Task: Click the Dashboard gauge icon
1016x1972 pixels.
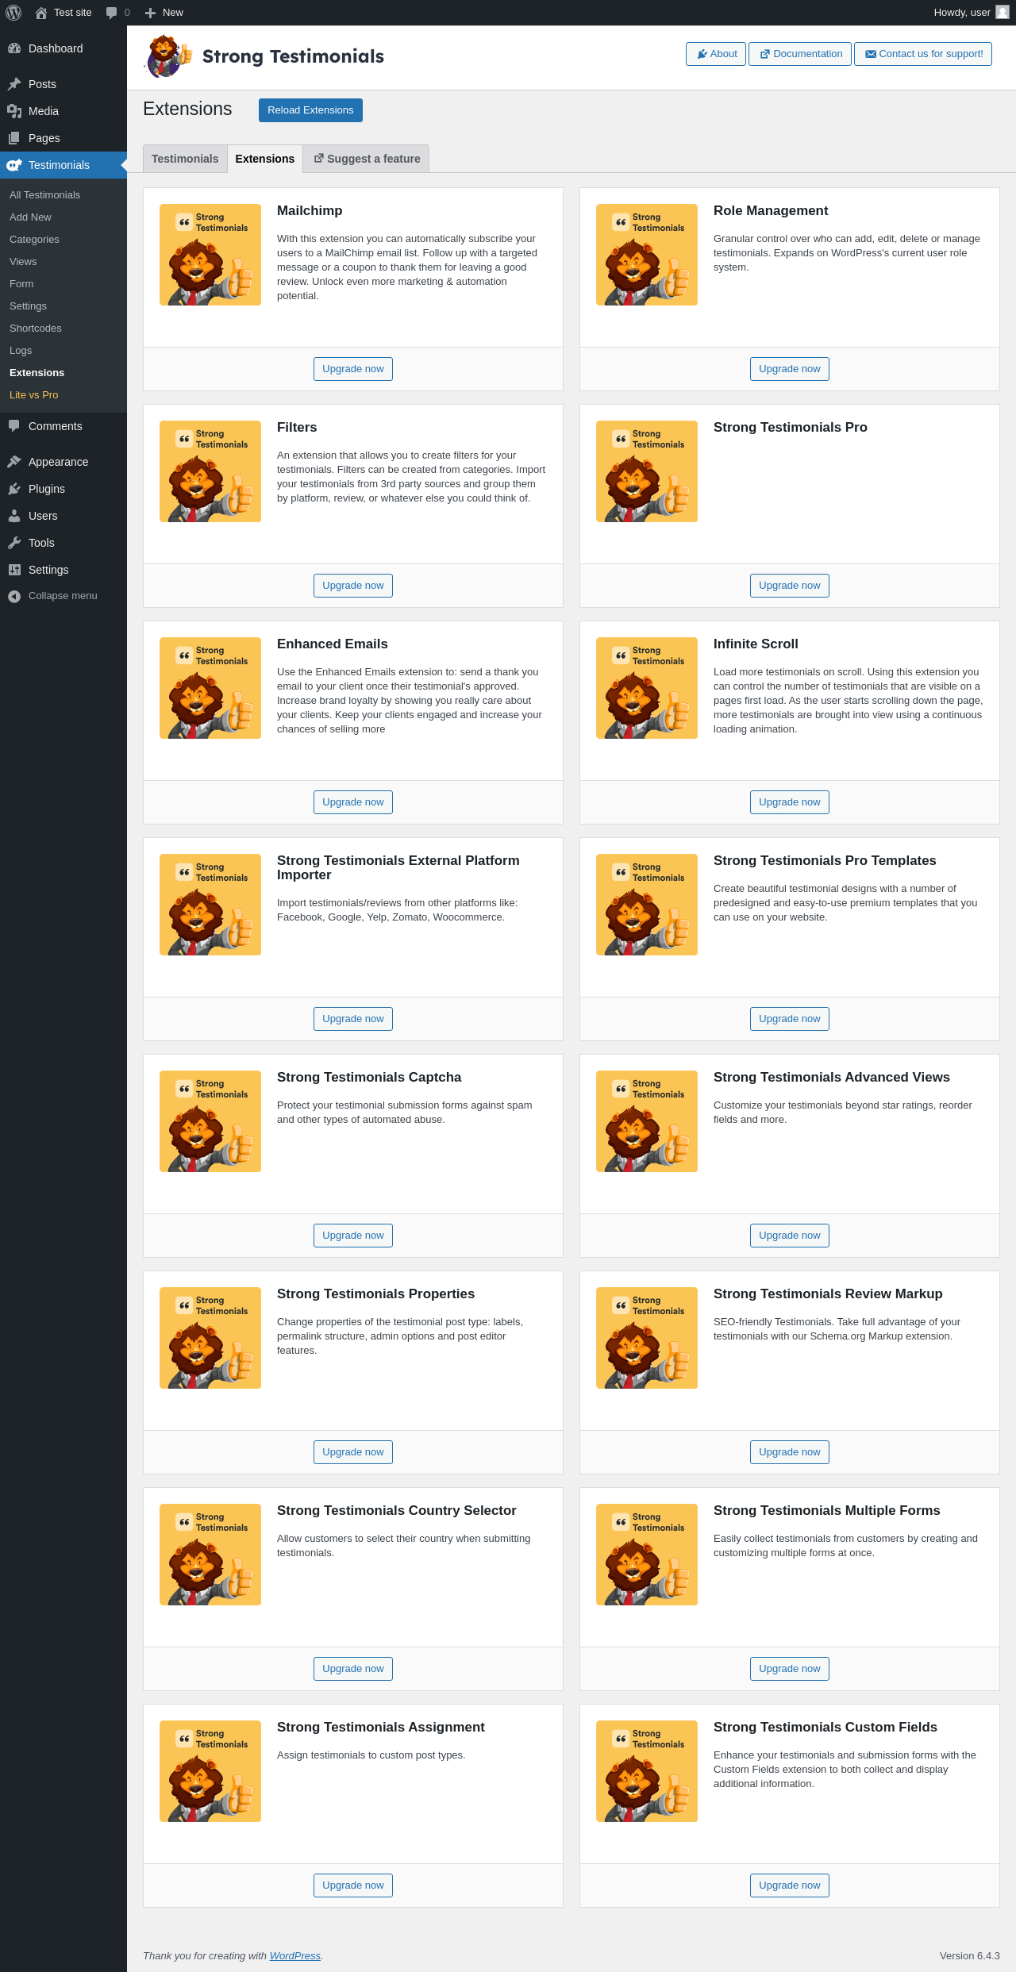Action: tap(14, 48)
